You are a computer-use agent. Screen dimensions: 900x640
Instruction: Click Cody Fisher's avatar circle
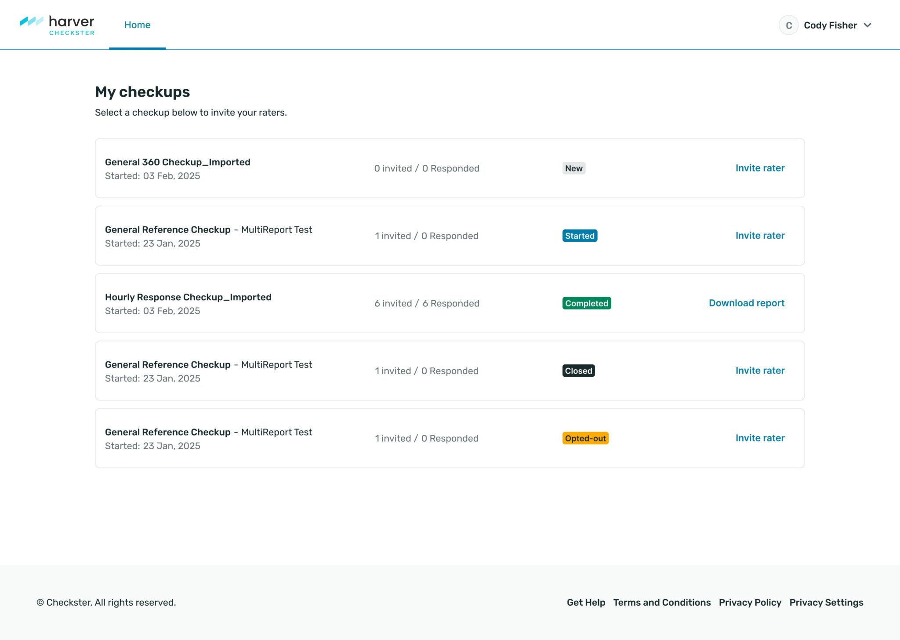click(789, 25)
